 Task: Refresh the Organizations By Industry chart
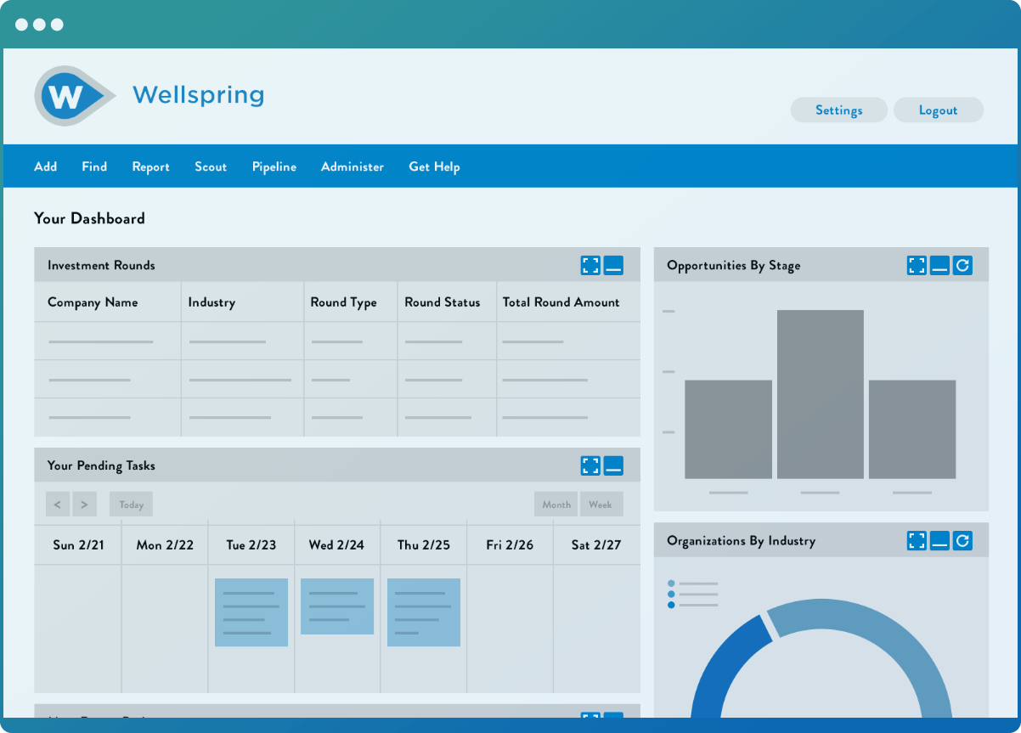pos(962,540)
